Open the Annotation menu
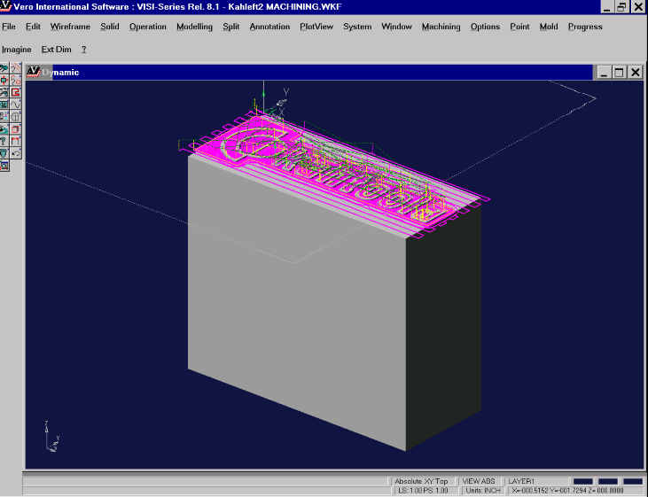The image size is (648, 497). click(x=269, y=27)
